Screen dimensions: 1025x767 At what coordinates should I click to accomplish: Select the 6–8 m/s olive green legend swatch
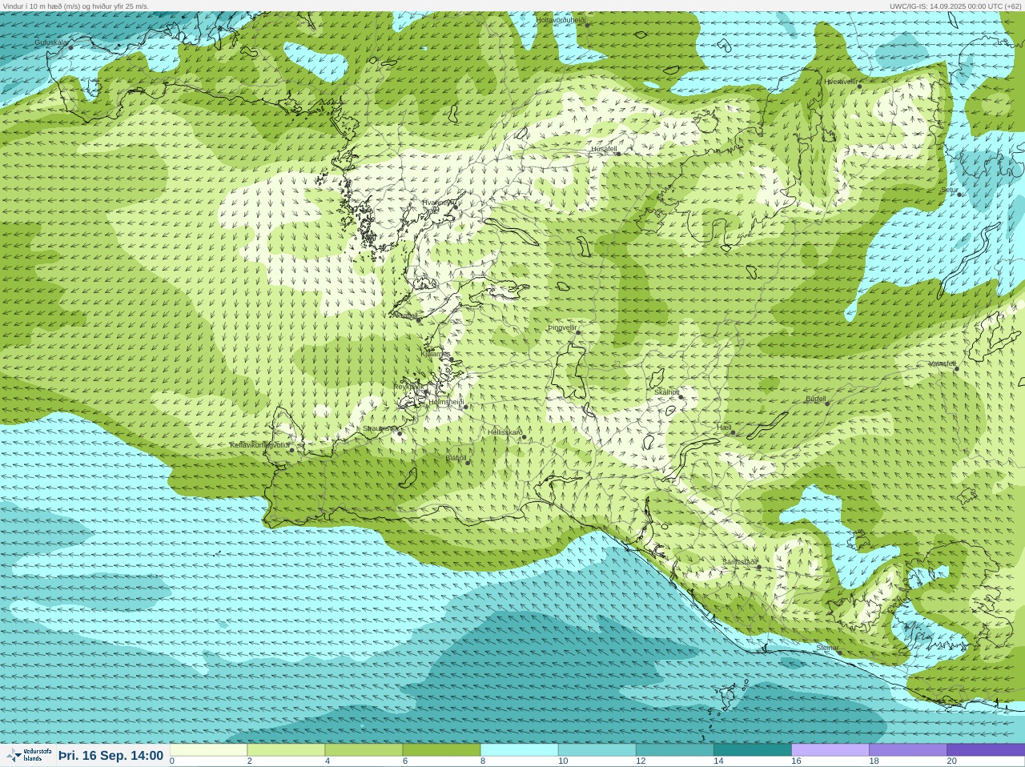441,750
